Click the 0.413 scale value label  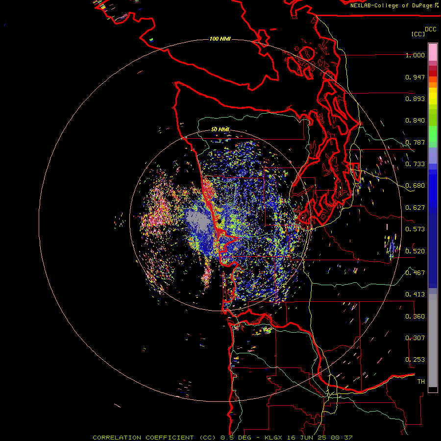pos(415,294)
